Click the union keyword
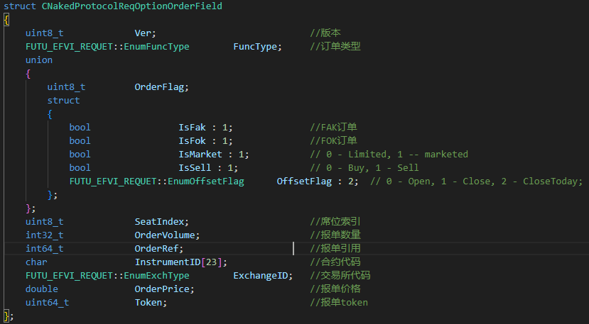The height and width of the screenshot is (324, 589). click(39, 60)
